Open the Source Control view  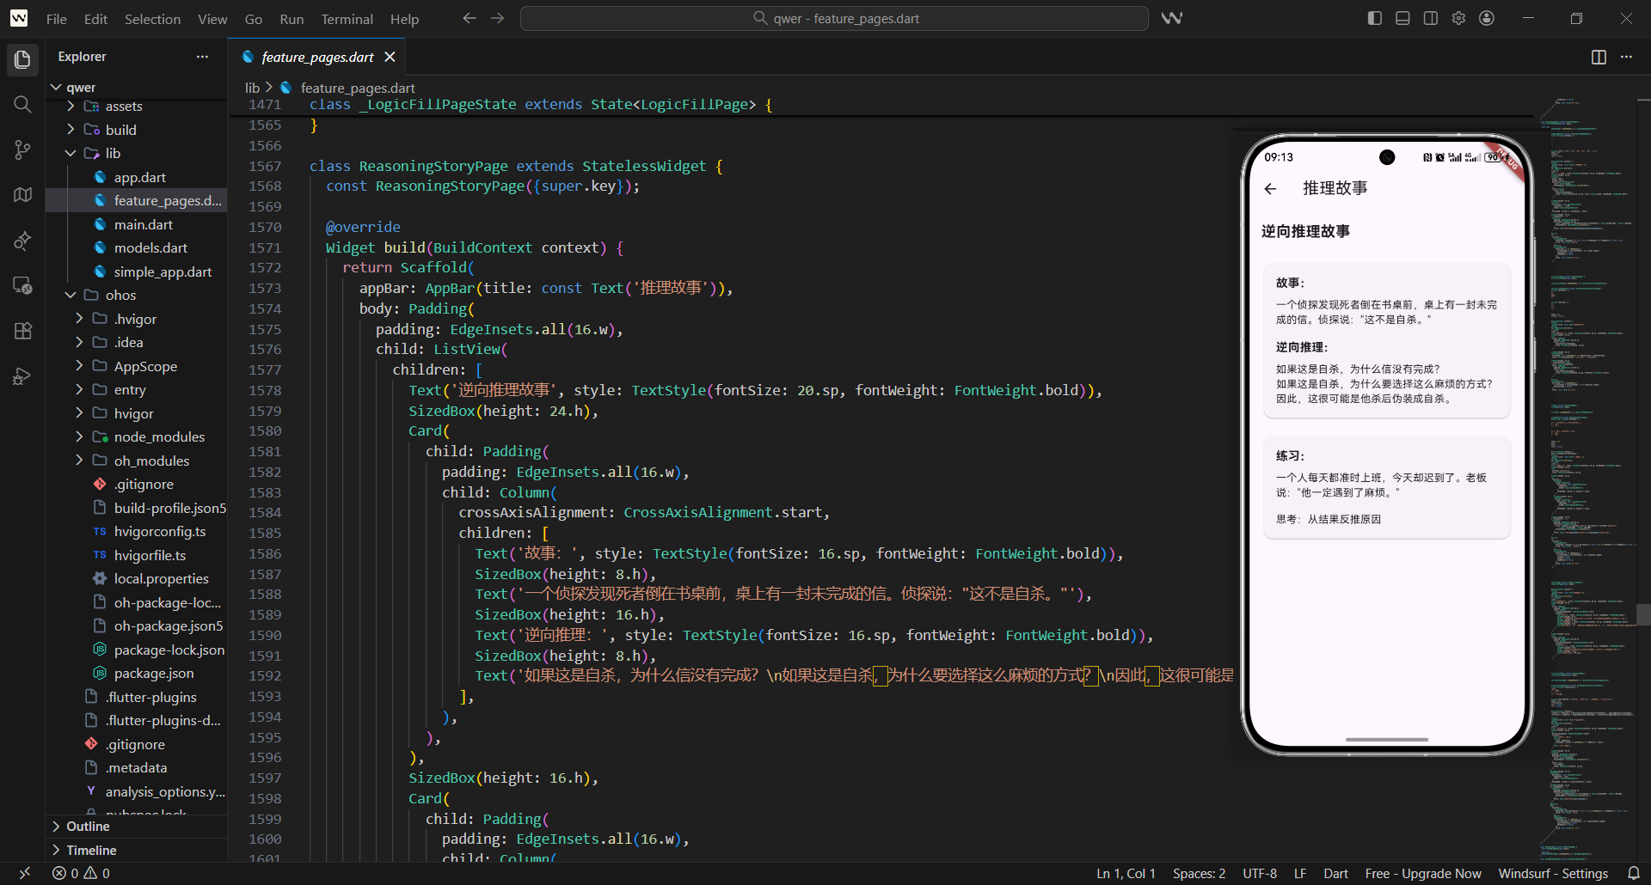point(23,150)
